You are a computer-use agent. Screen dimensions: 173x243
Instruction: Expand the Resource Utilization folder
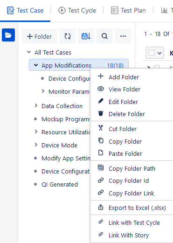36,132
